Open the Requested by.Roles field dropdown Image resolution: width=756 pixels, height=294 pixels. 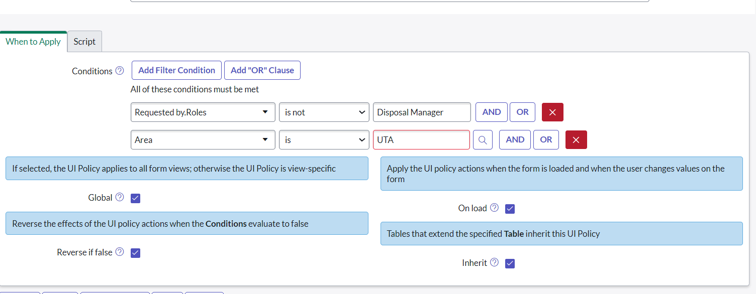[x=203, y=112]
